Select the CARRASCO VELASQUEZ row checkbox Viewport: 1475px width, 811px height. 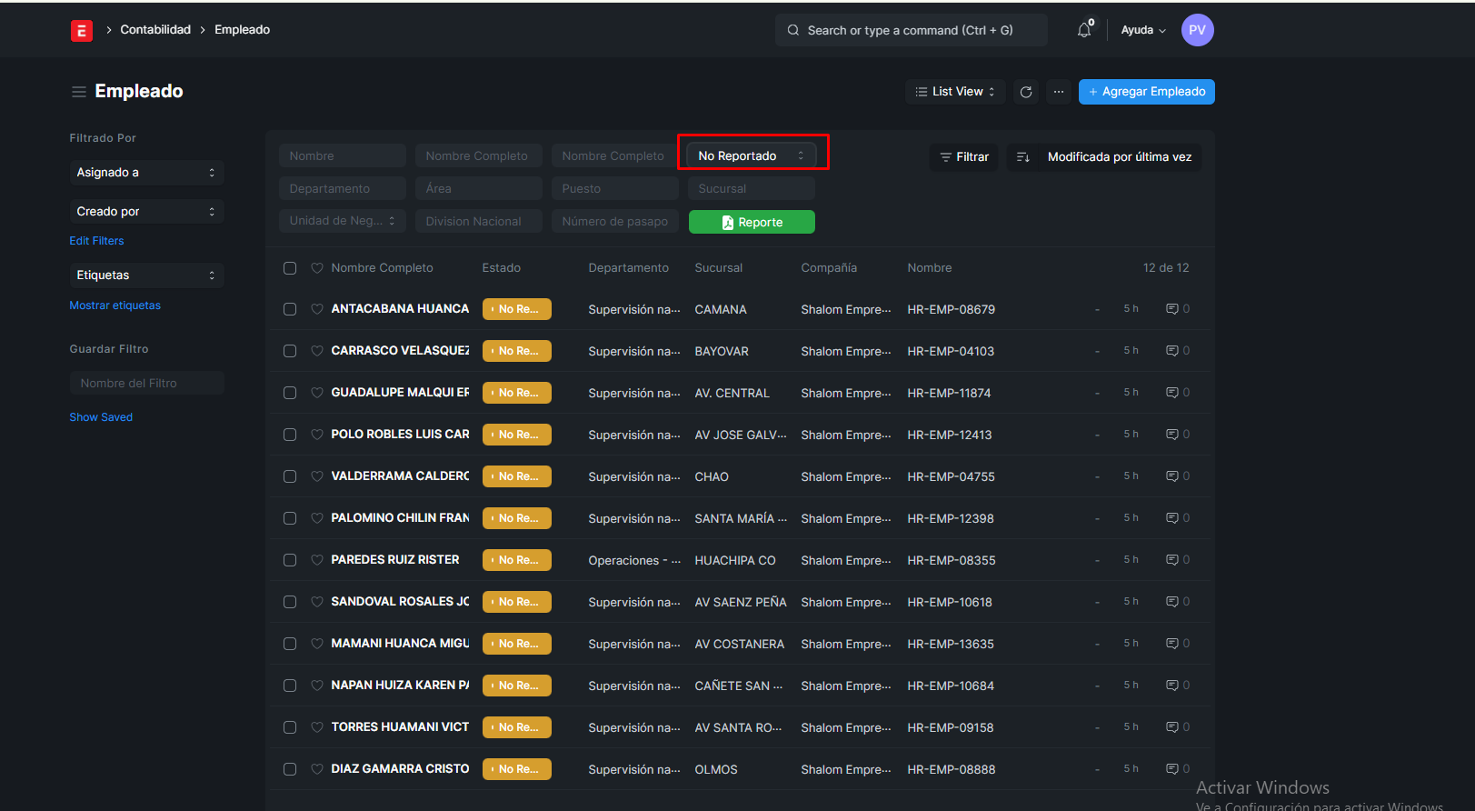(290, 351)
